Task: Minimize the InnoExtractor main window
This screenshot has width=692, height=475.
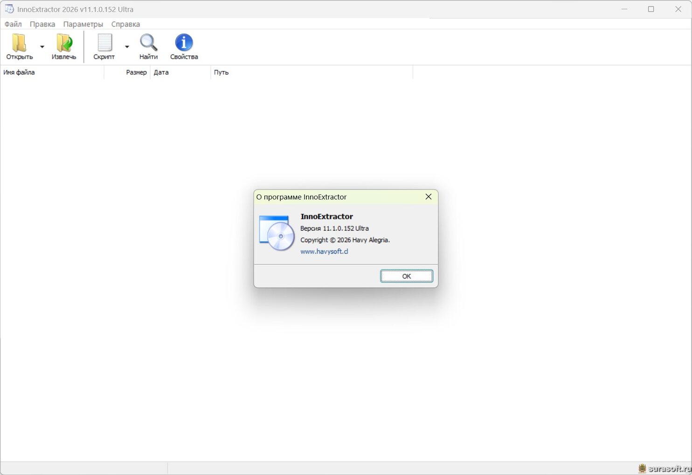Action: pos(624,9)
